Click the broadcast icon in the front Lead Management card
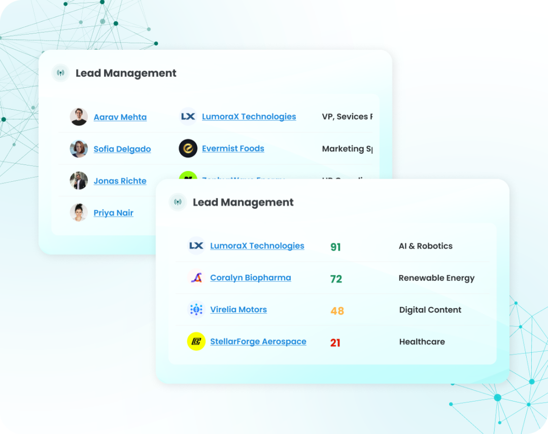The image size is (548, 434). (178, 202)
